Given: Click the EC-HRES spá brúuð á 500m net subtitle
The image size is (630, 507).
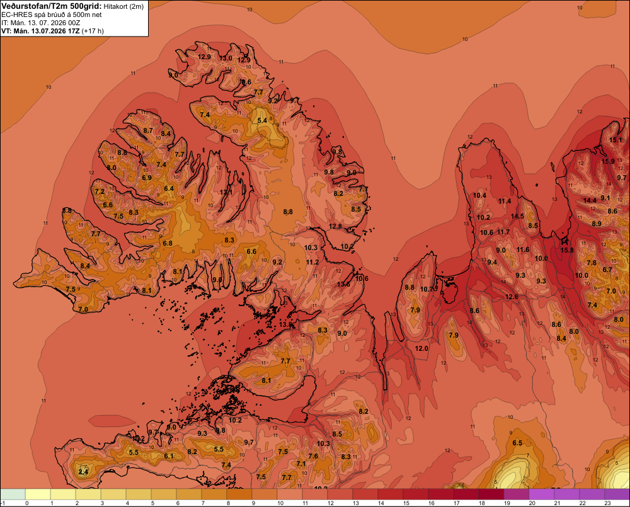Looking at the screenshot, I should pyautogui.click(x=52, y=15).
